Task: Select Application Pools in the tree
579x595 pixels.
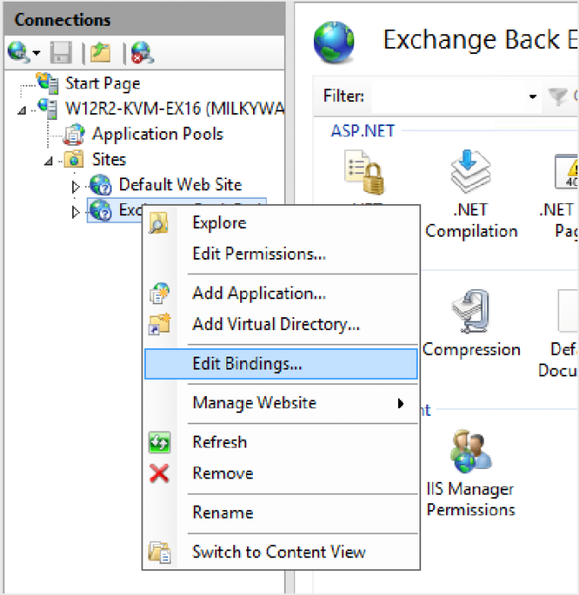Action: pyautogui.click(x=157, y=134)
